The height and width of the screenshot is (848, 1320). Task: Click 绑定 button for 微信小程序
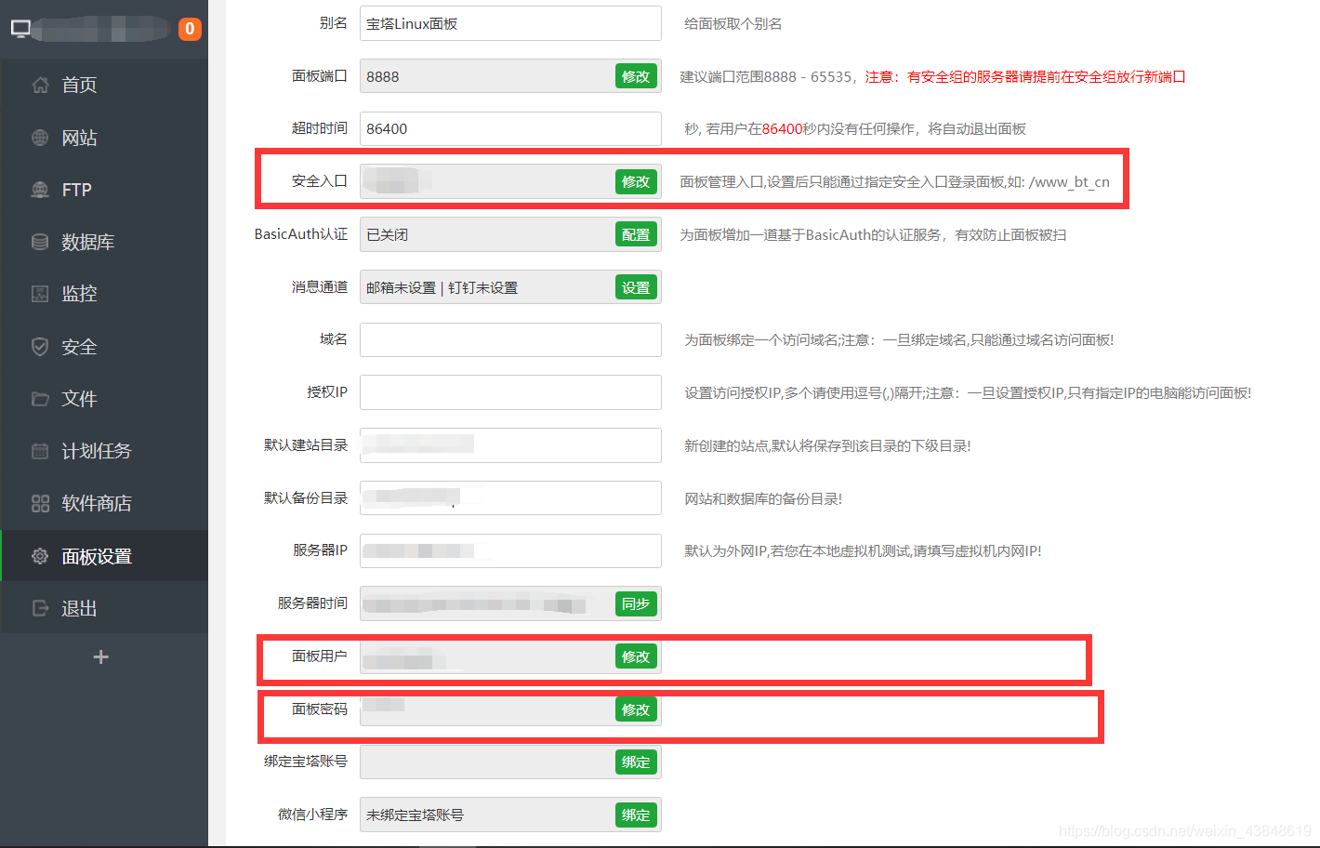click(636, 815)
